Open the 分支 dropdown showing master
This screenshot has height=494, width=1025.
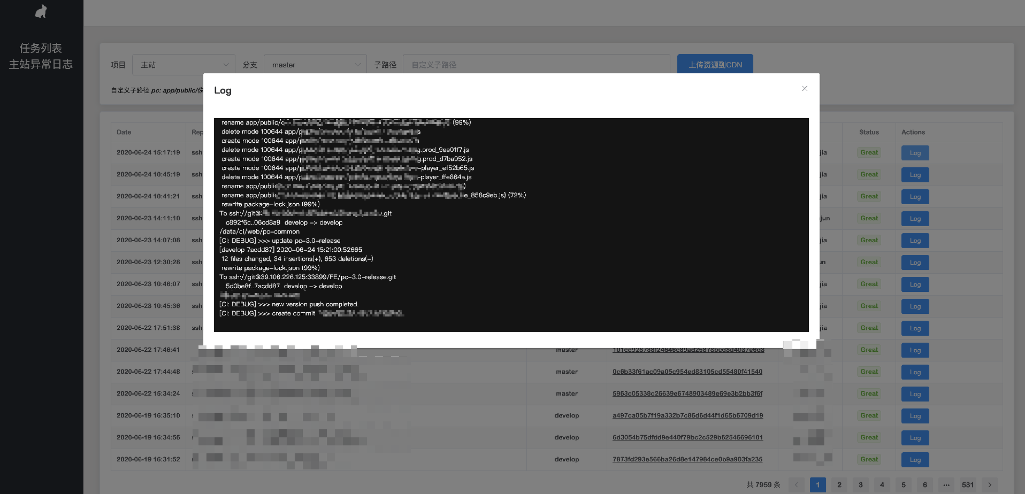click(x=314, y=64)
